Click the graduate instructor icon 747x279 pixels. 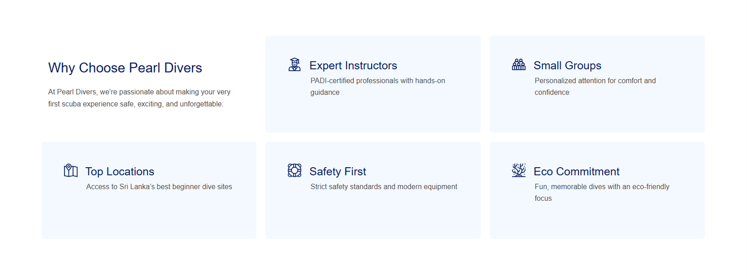pyautogui.click(x=295, y=65)
